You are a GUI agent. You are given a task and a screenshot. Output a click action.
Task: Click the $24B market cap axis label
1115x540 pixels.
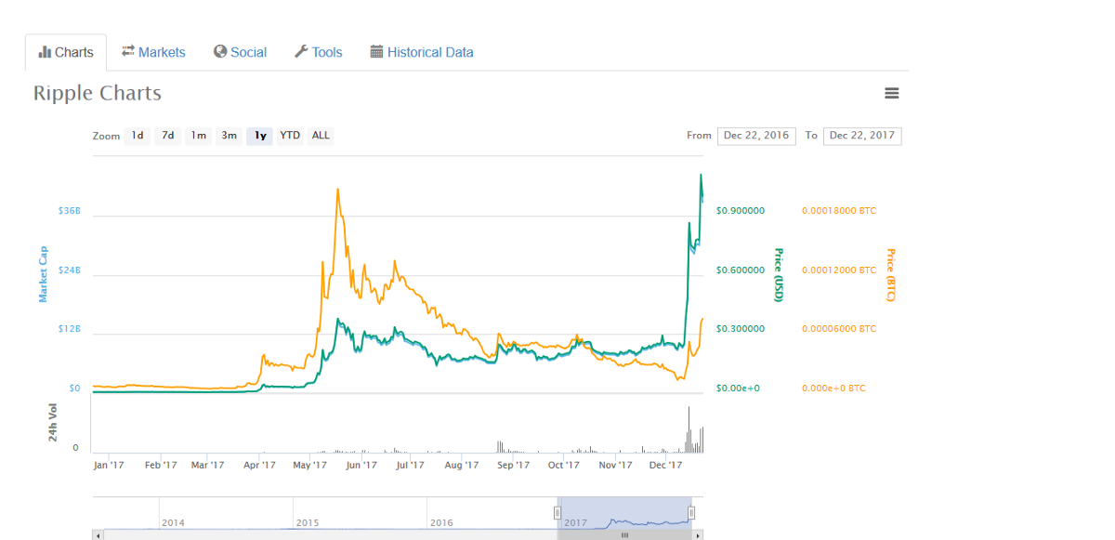(70, 270)
